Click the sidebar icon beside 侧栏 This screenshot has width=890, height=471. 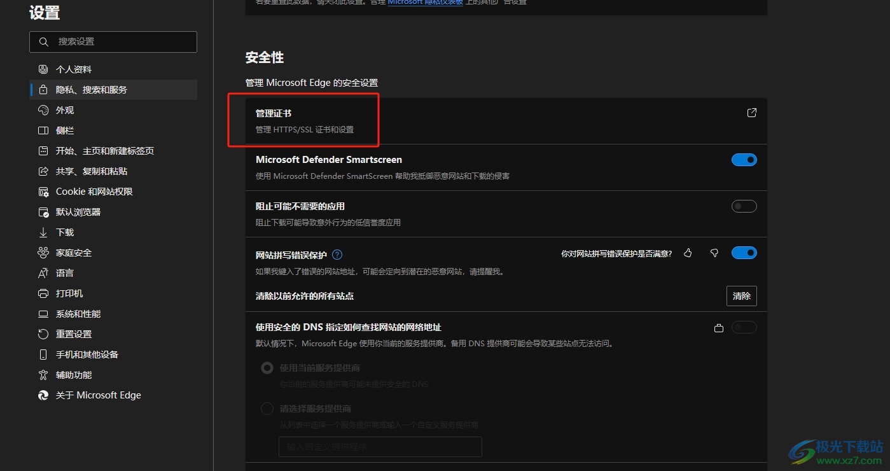(43, 130)
